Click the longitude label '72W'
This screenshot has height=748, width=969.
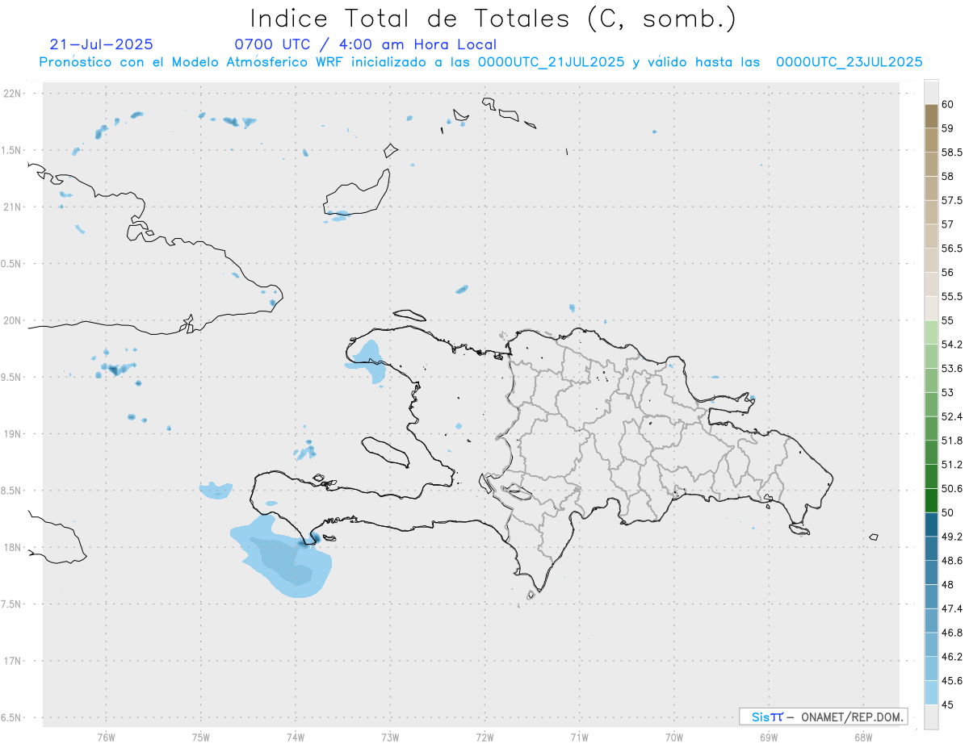coord(485,737)
